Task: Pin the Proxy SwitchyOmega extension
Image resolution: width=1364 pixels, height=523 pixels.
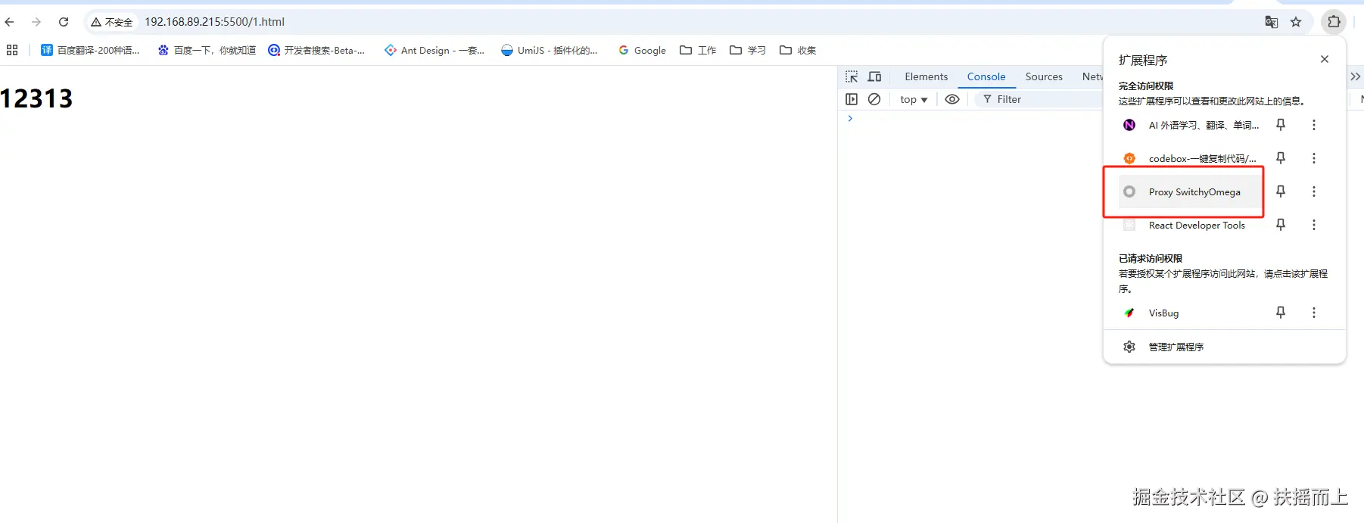Action: 1281,191
